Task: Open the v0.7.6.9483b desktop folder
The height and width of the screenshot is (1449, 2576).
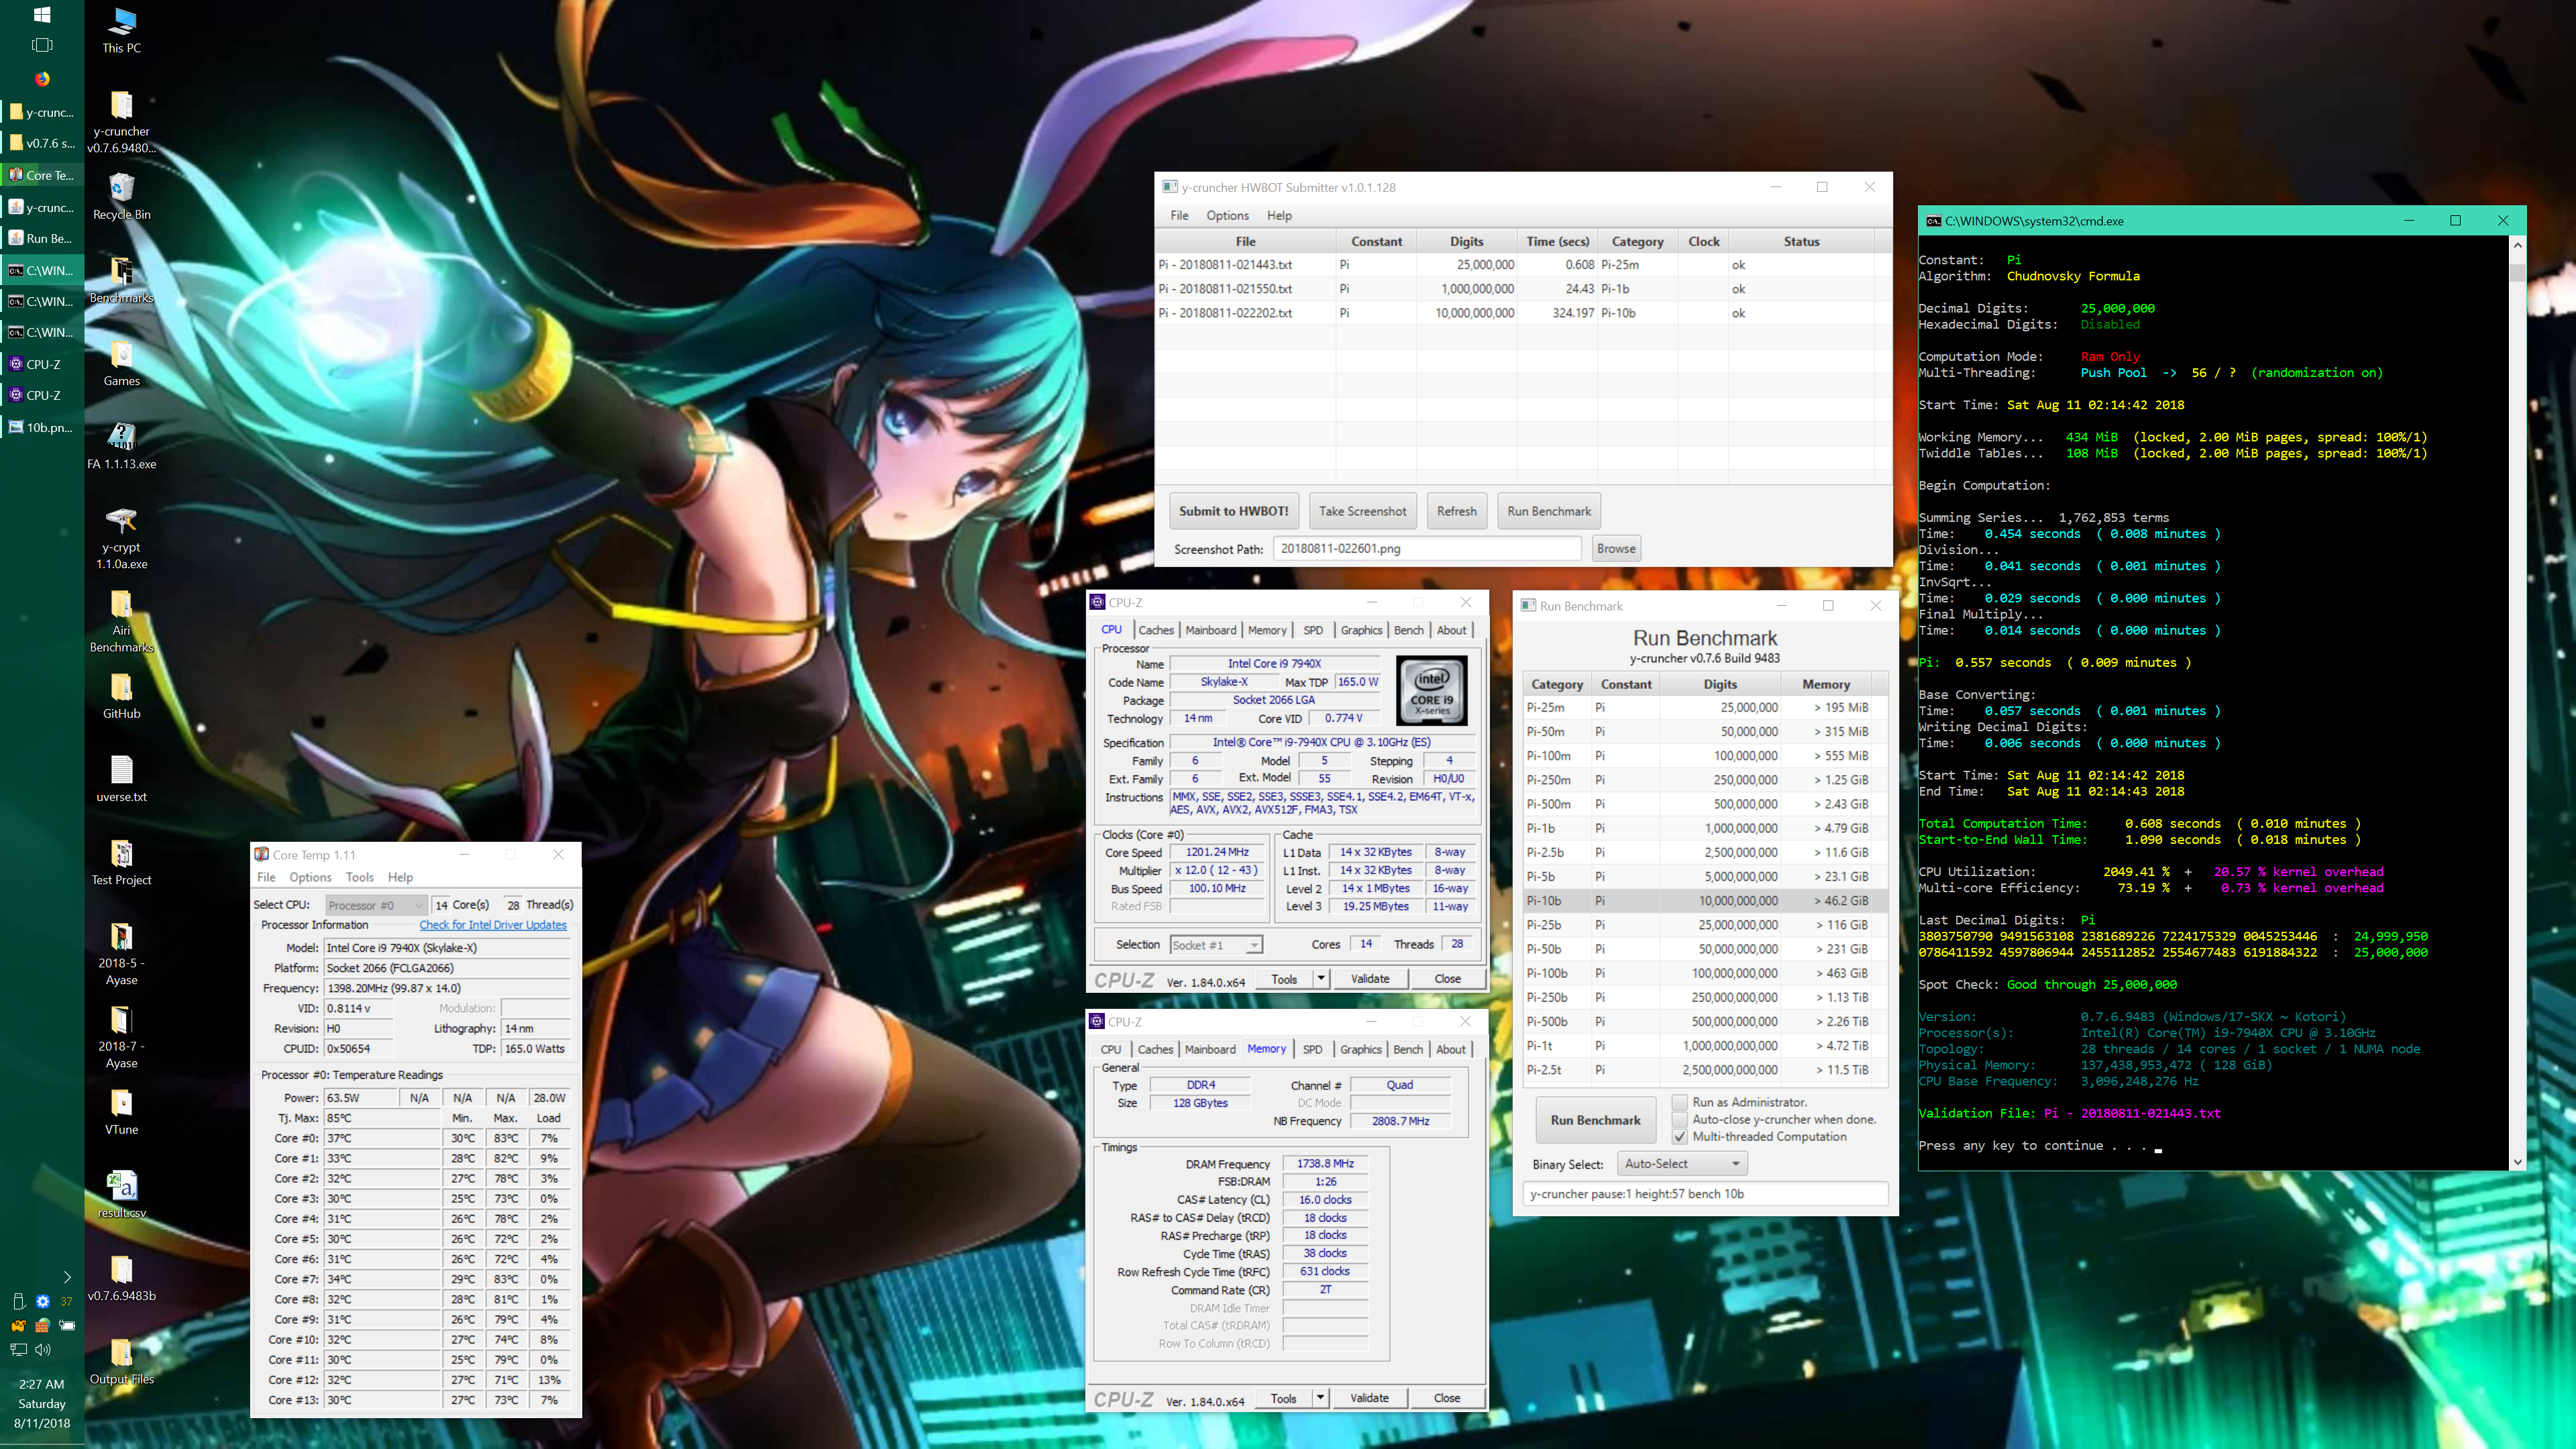Action: coord(122,1278)
